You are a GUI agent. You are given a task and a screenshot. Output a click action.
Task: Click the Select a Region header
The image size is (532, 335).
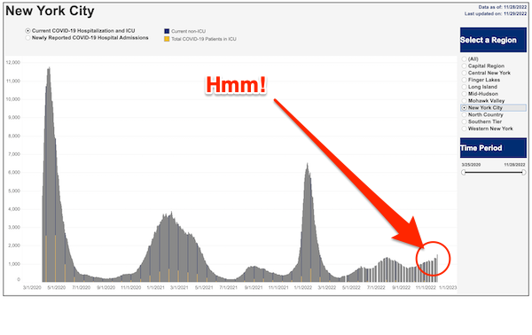point(493,40)
